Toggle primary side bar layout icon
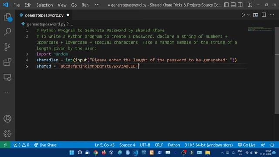The width and height of the screenshot is (279, 157). point(226,5)
